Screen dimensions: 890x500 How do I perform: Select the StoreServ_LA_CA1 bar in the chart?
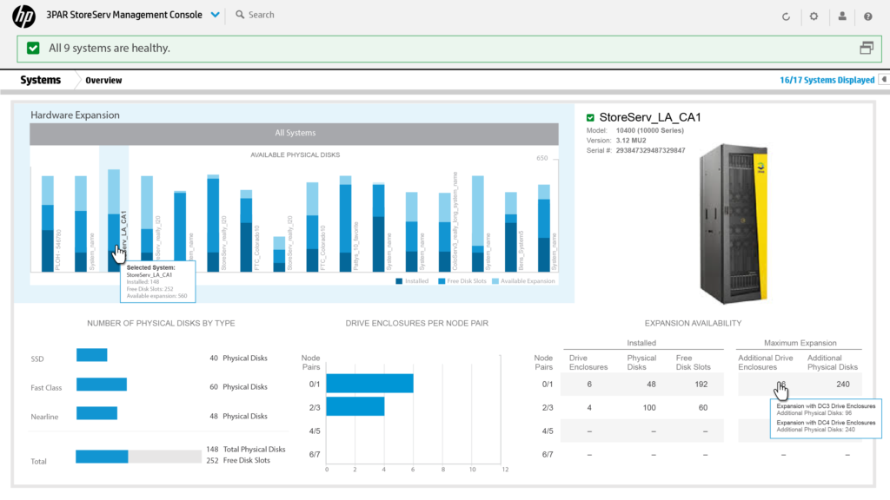coord(114,220)
